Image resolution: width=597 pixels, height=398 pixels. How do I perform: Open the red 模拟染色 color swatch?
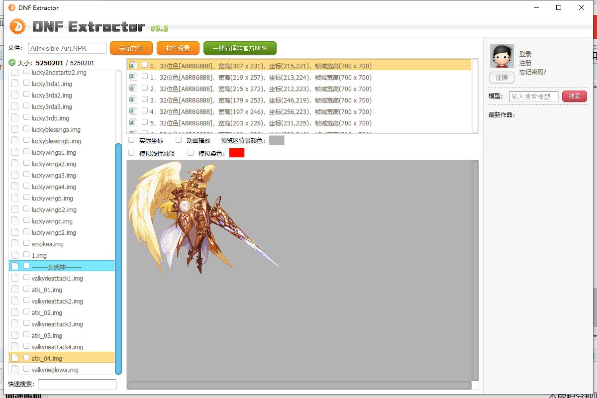237,153
